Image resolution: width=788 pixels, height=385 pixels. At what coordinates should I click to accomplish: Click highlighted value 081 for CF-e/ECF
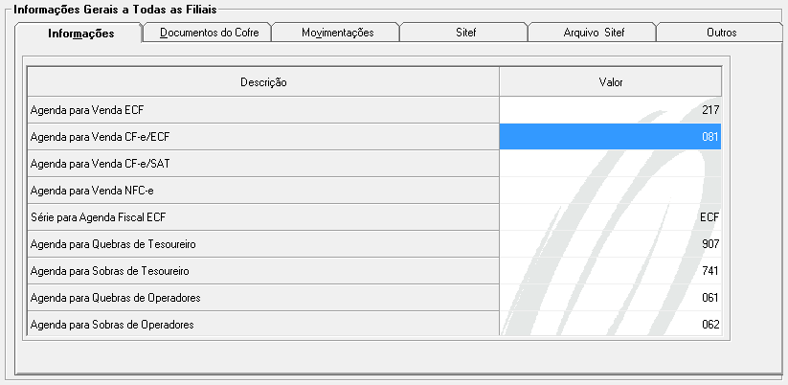[610, 137]
